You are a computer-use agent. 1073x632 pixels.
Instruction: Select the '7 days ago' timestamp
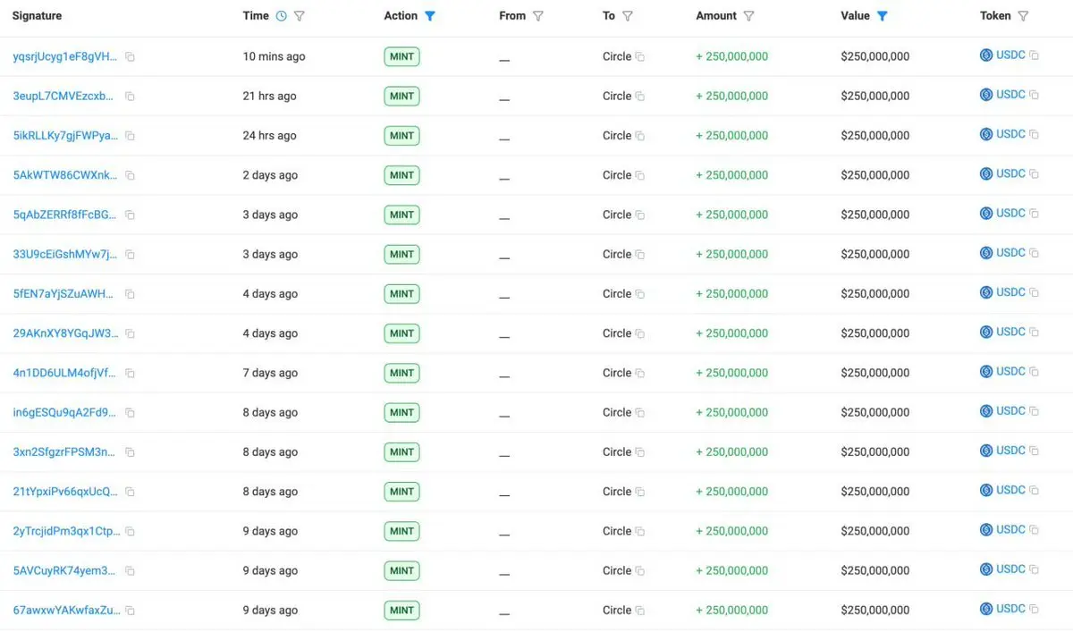[x=270, y=373]
